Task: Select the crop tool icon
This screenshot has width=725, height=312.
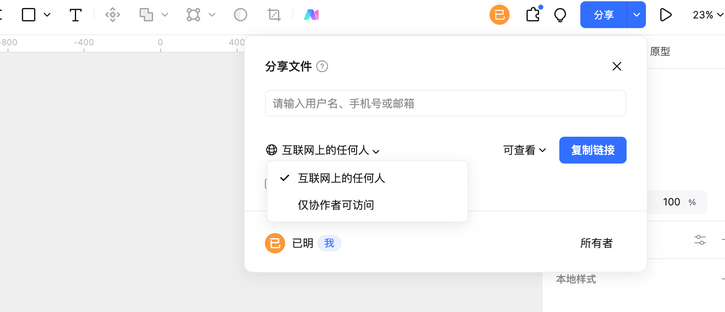Action: coord(274,15)
